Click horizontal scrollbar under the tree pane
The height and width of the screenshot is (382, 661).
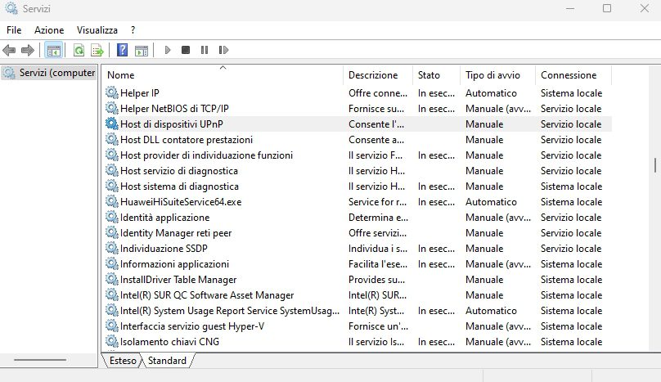pos(40,360)
